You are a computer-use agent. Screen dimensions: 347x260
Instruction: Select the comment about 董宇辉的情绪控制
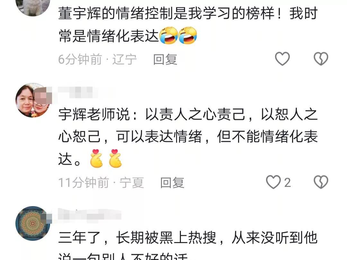tap(188, 24)
